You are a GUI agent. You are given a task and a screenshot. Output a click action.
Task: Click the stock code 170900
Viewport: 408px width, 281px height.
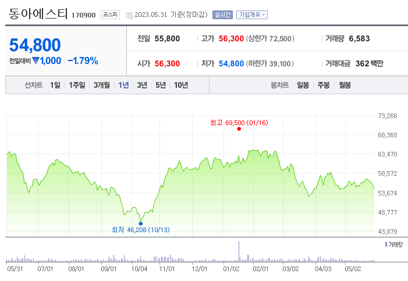84,15
